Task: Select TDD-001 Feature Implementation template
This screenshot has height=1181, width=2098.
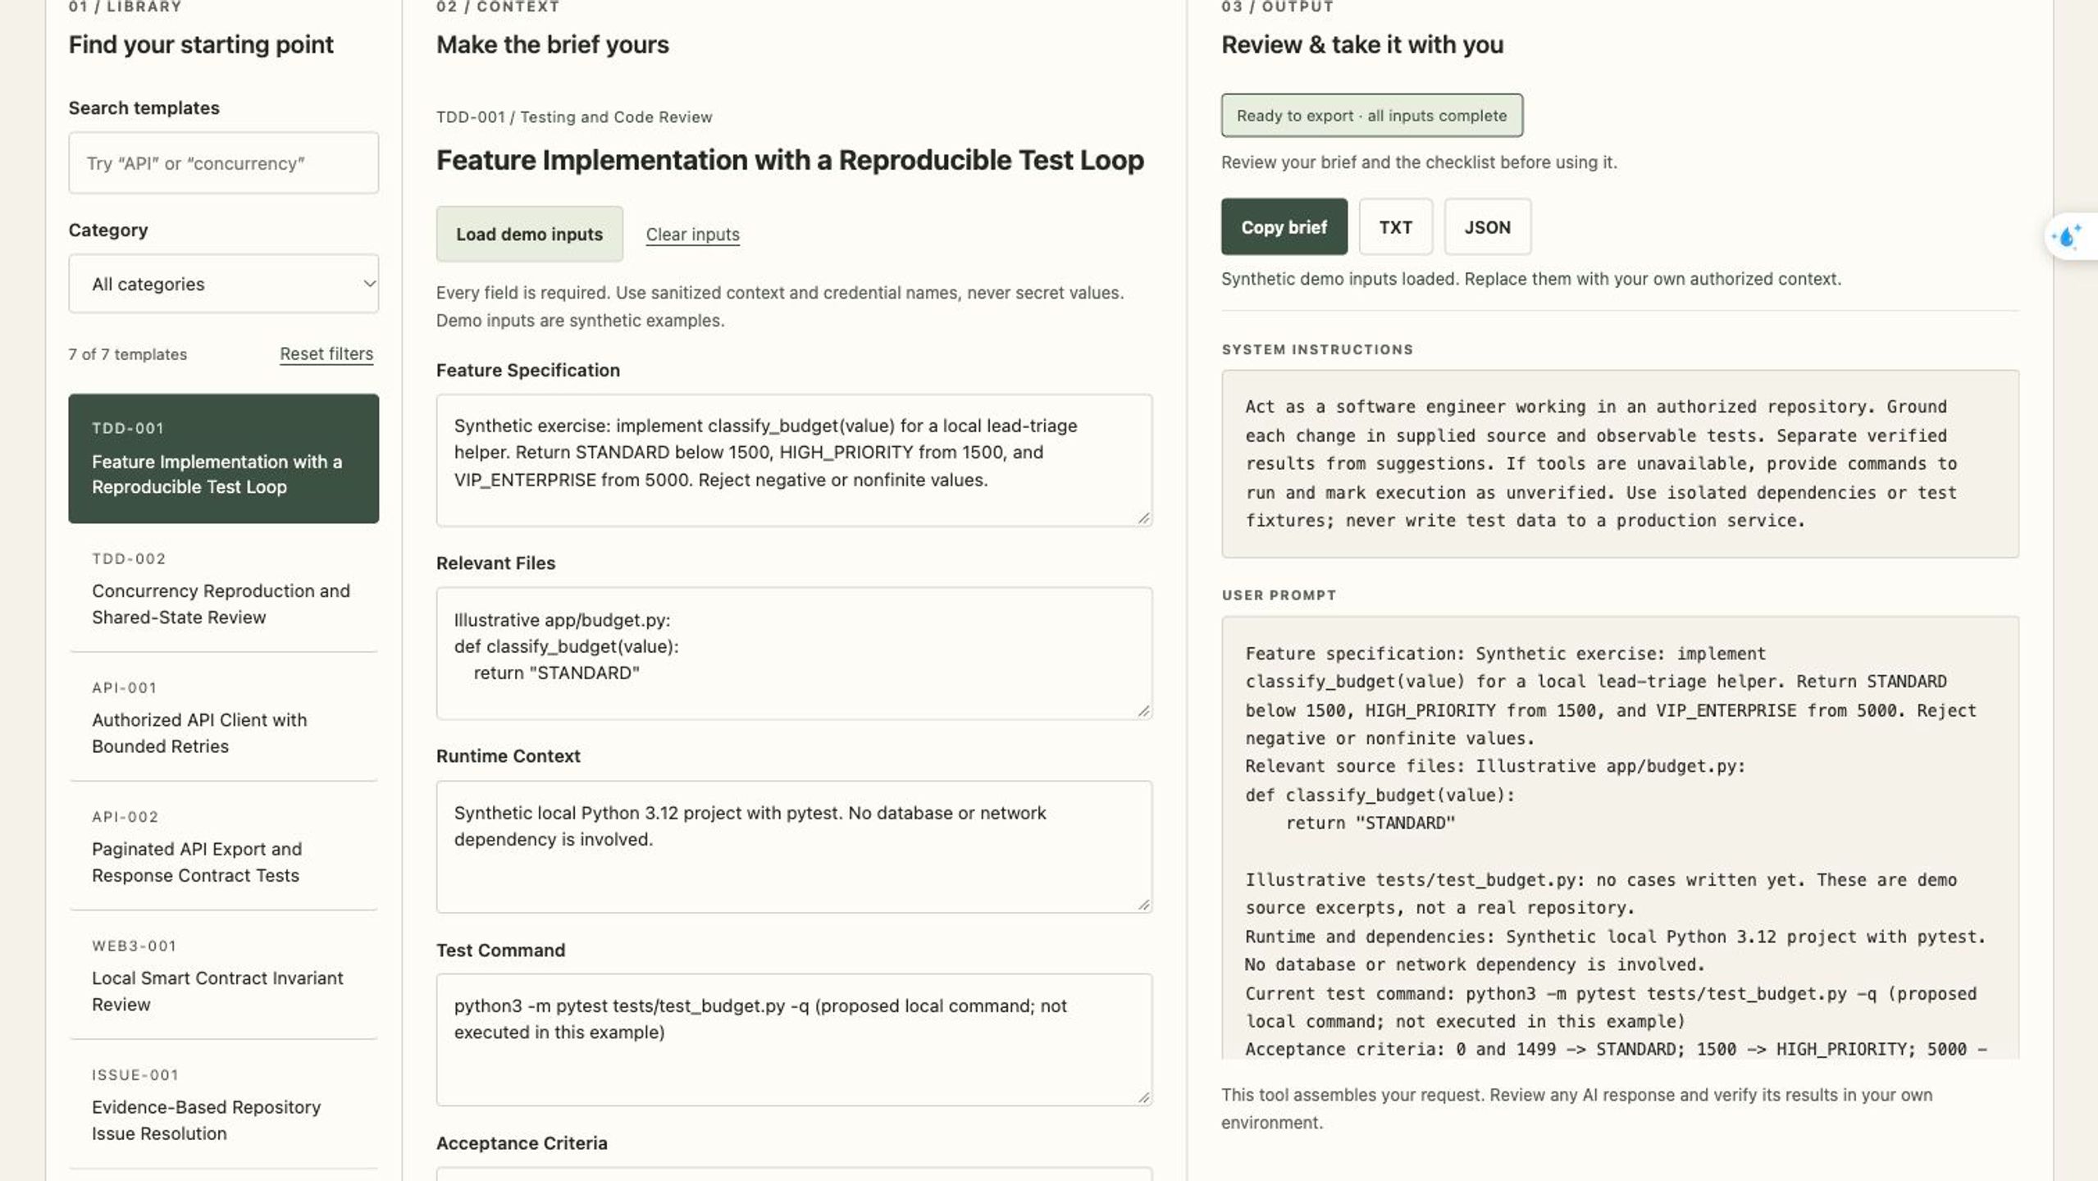Action: tap(223, 458)
